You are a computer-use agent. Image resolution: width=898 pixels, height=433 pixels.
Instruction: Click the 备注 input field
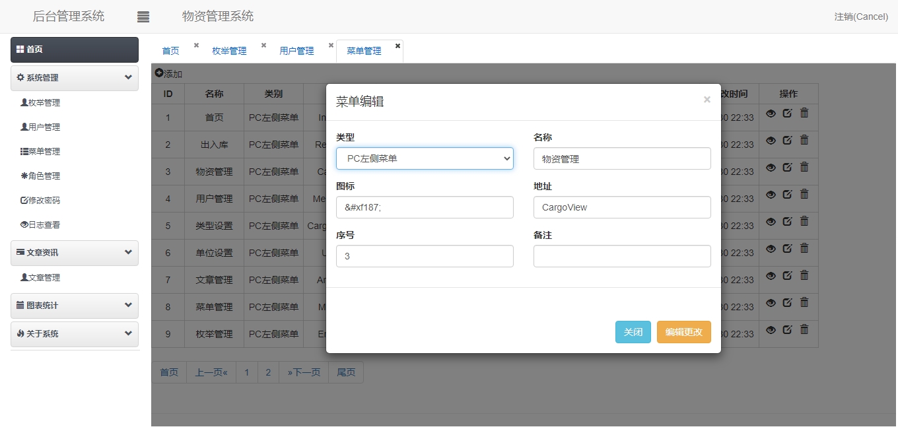[622, 256]
